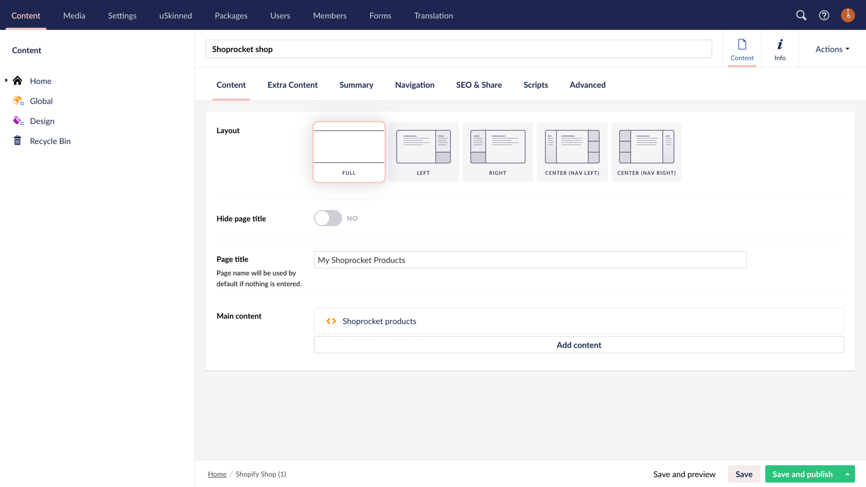Open search with the magnifier icon
Viewport: 866px width, 487px height.
pyautogui.click(x=802, y=15)
